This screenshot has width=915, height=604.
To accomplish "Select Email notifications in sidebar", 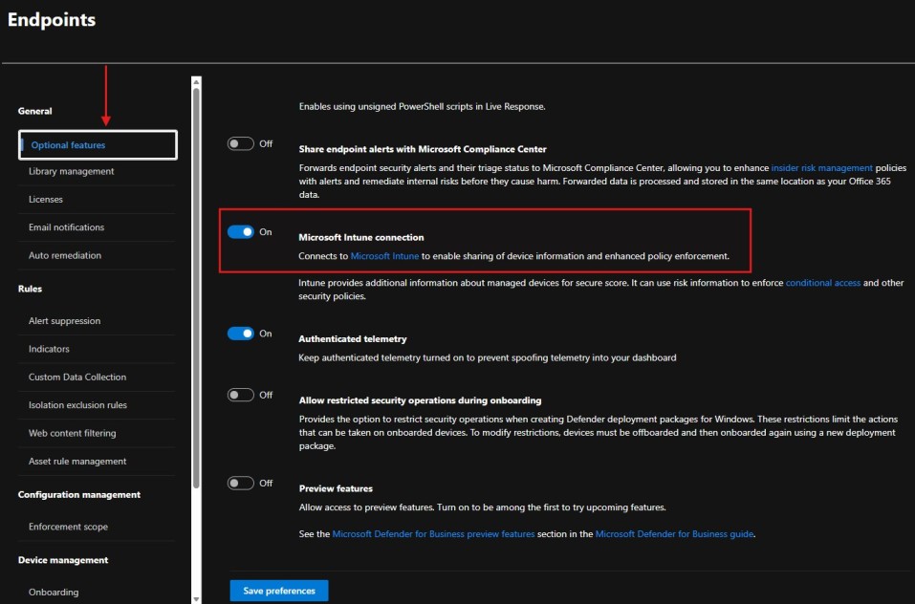I will 67,227.
